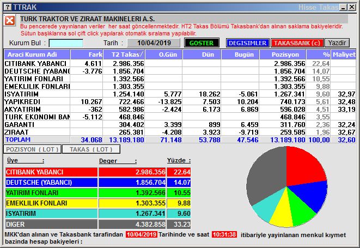This screenshot has height=248, width=360.
Task: Switch to TAKAS ( LOT ) tab
Action: (x=91, y=149)
